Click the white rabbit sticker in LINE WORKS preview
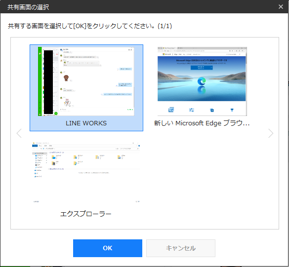The height and width of the screenshot is (267, 289). tap(68, 103)
